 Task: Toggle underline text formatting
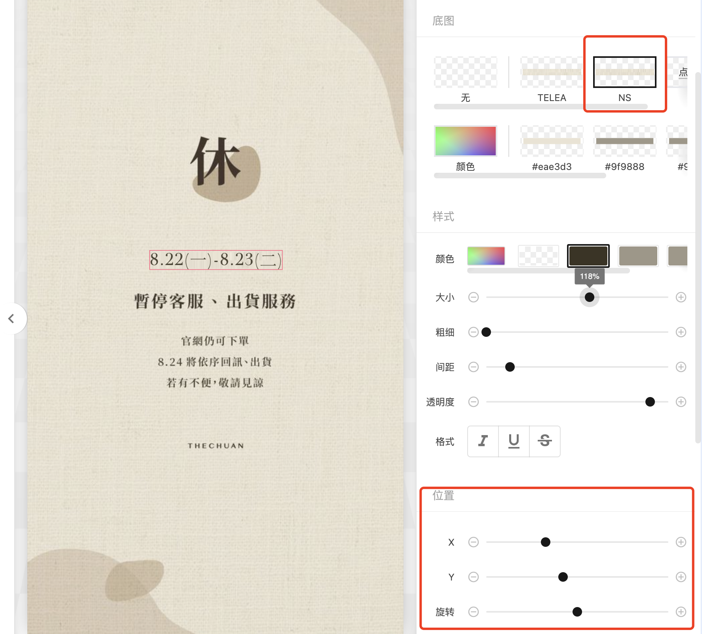coord(514,441)
